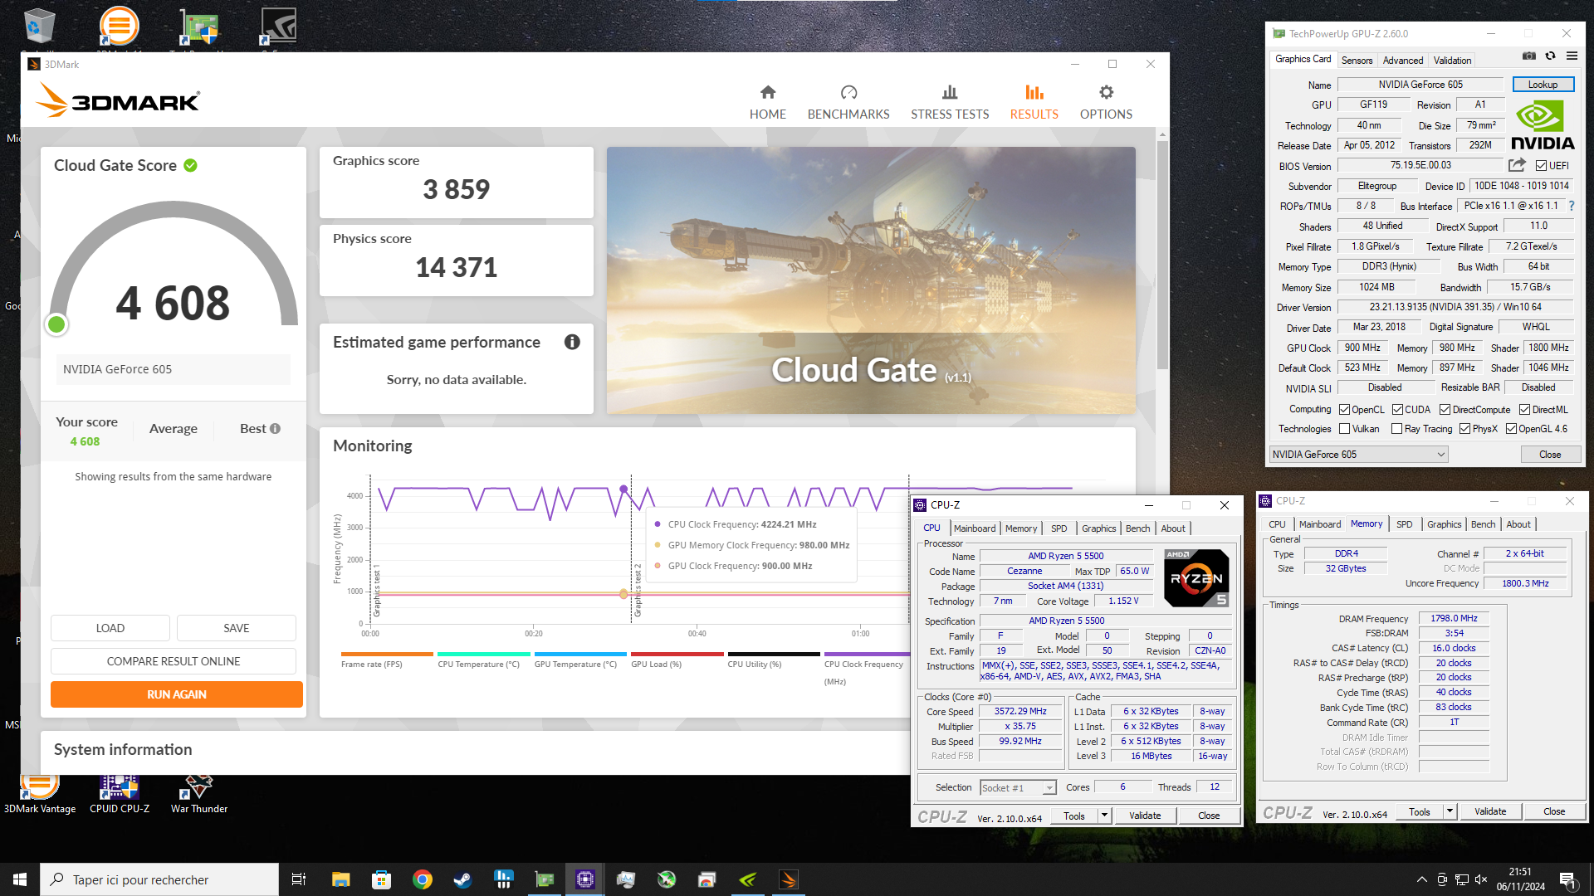Select the Mainboard tab in front CPU-Z window
1594x896 pixels.
click(x=974, y=528)
